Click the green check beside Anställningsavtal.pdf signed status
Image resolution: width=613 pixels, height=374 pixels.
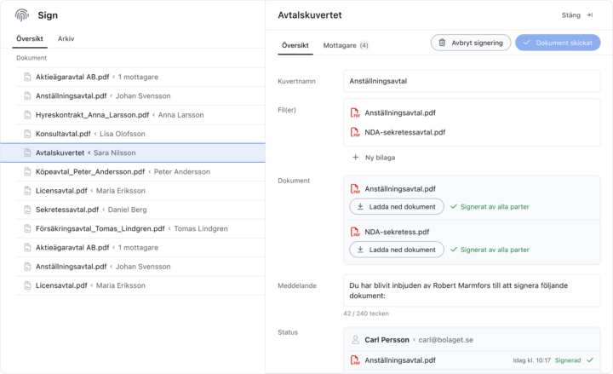pyautogui.click(x=454, y=206)
